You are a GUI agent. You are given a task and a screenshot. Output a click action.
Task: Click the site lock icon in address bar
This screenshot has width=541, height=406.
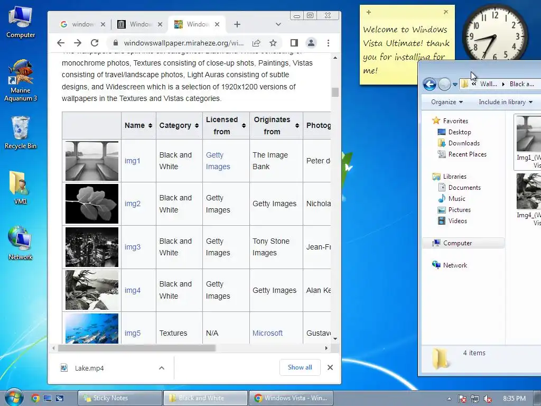(116, 43)
